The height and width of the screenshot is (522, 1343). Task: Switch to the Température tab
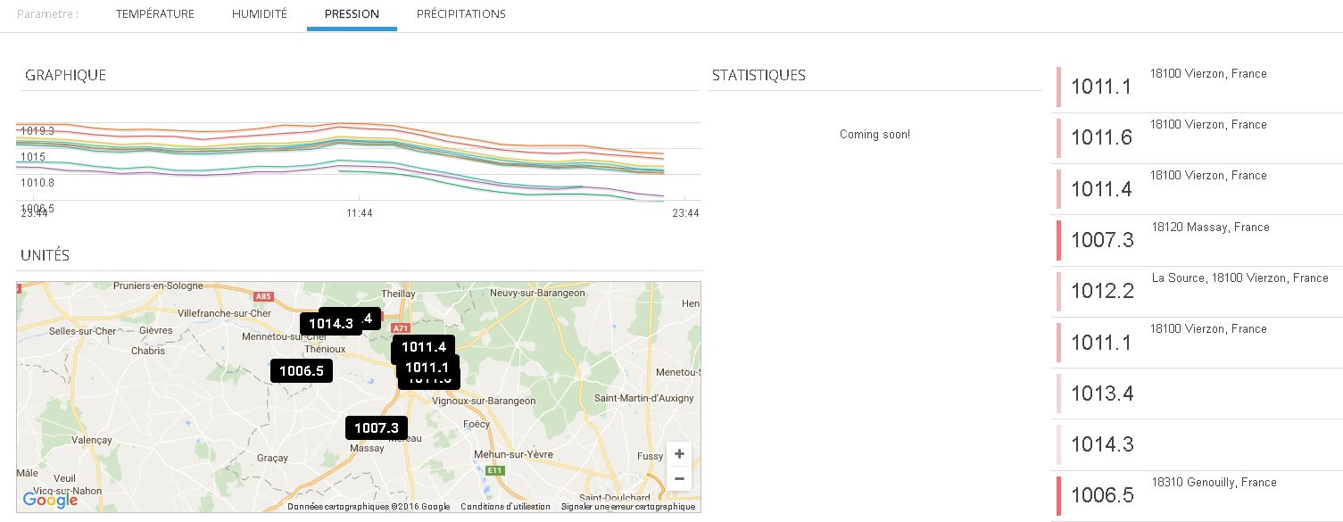coord(154,14)
